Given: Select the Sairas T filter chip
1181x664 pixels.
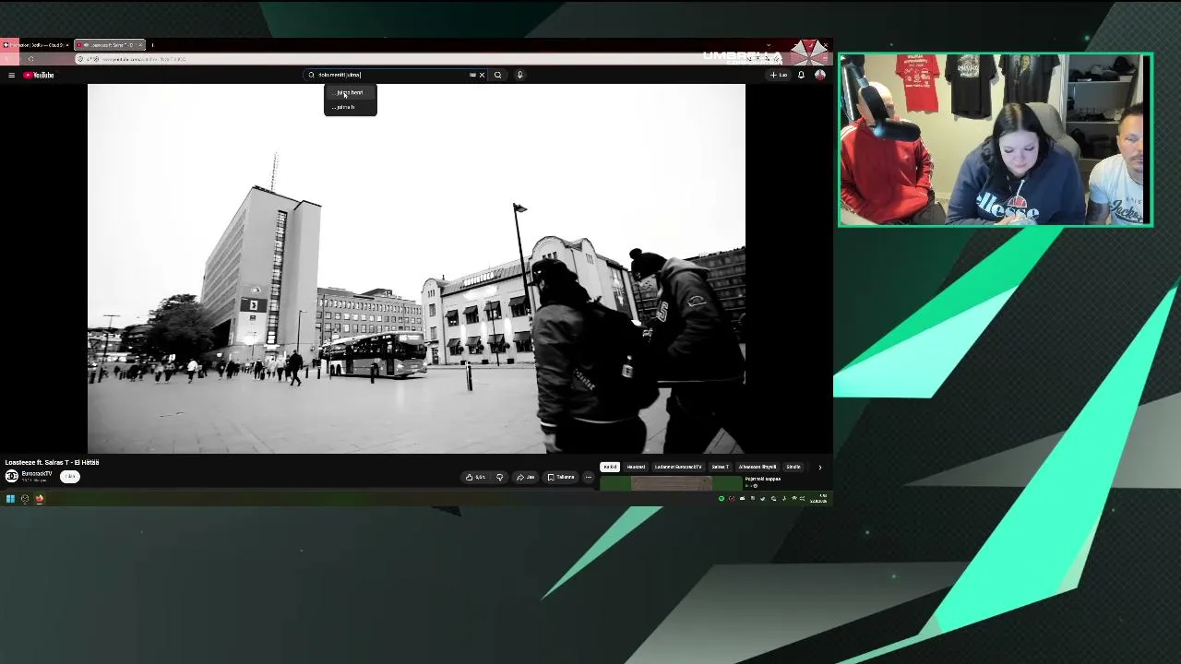Looking at the screenshot, I should [721, 467].
